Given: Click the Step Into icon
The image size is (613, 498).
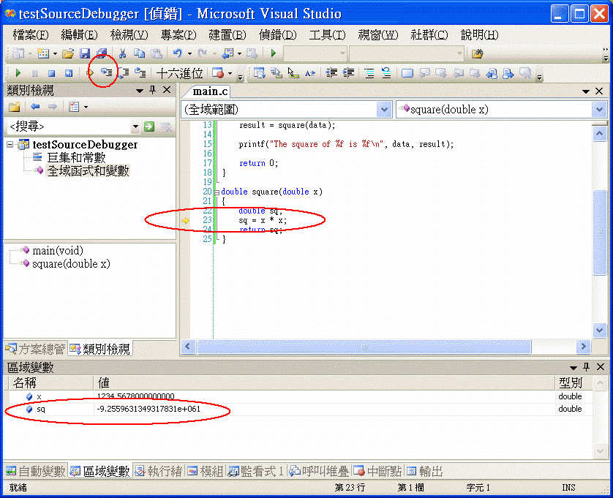Looking at the screenshot, I should click(106, 72).
